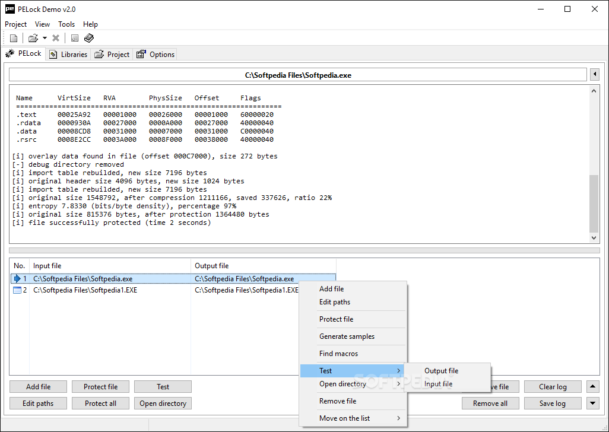
Task: Open the Project menu
Action: (15, 24)
